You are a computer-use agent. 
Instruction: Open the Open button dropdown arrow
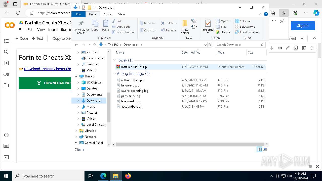click(230, 21)
